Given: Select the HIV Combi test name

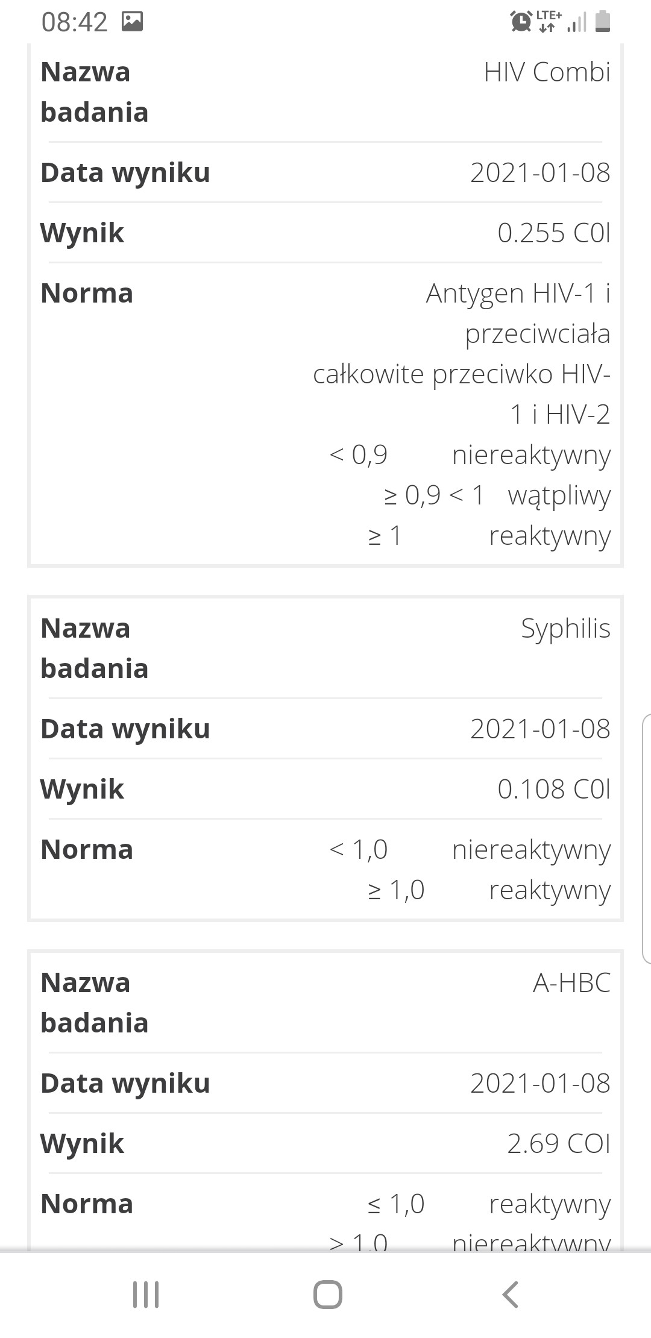Looking at the screenshot, I should tap(547, 72).
